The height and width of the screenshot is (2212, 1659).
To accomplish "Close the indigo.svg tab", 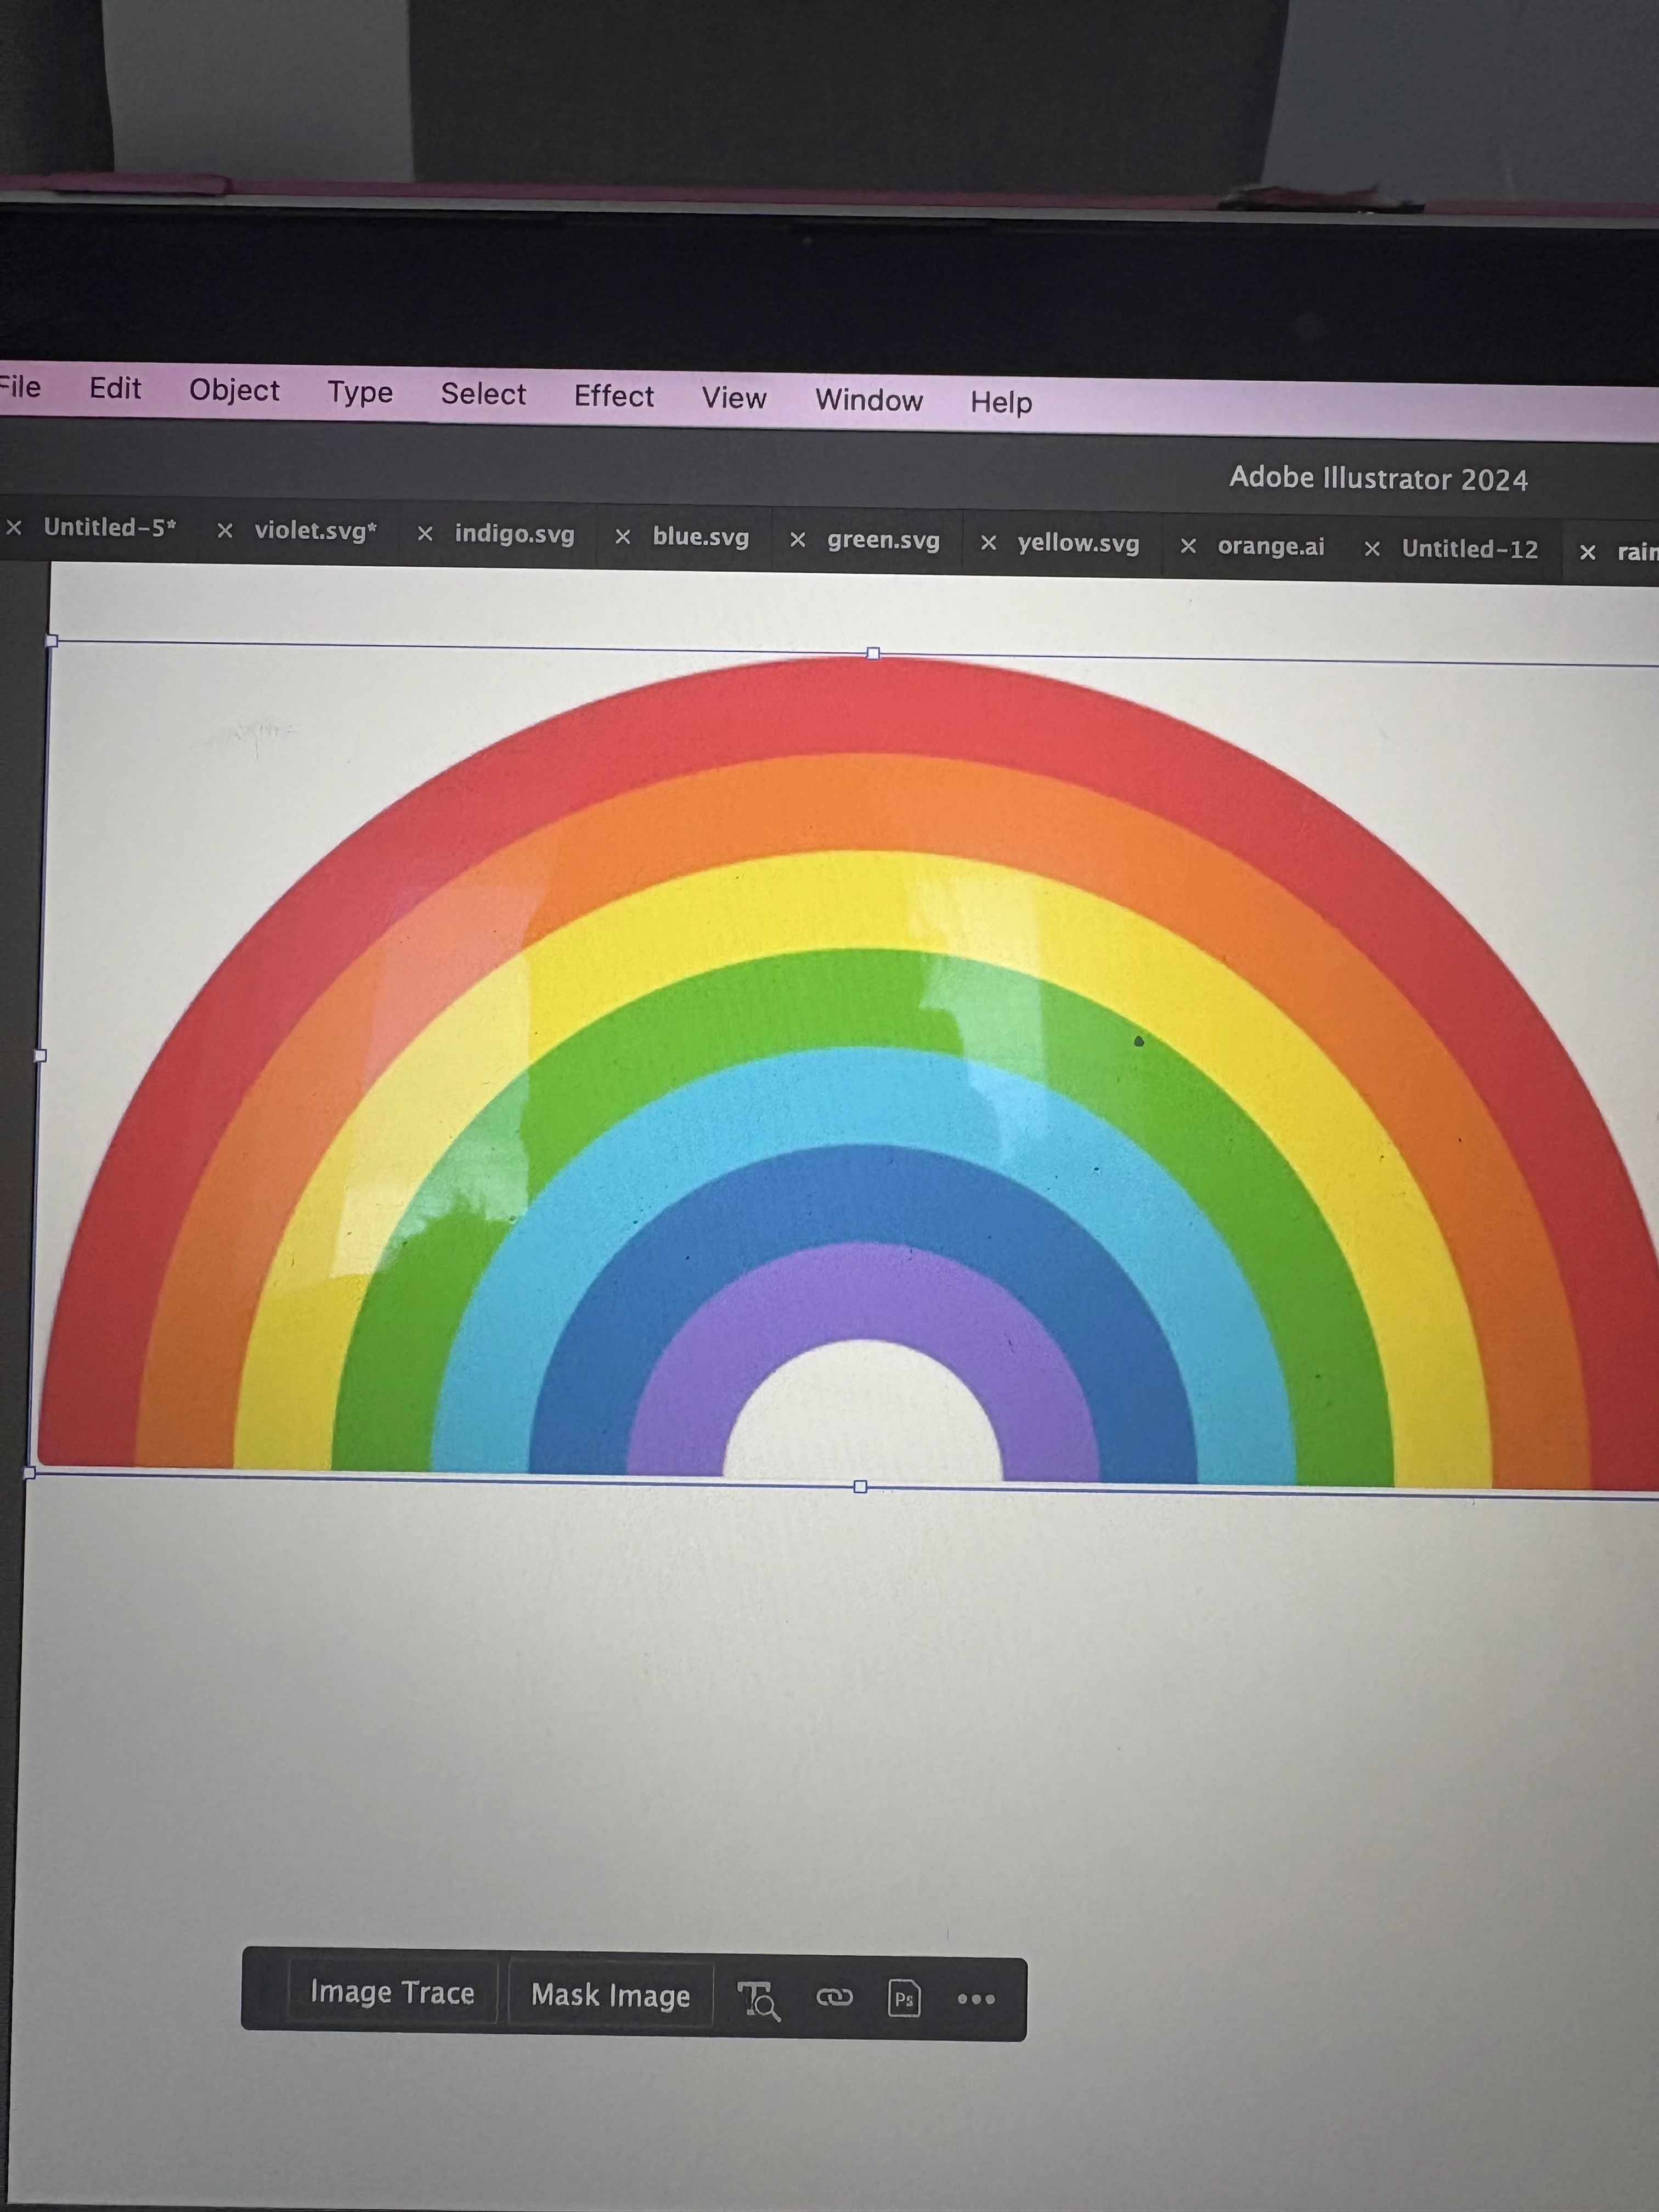I will point(425,534).
